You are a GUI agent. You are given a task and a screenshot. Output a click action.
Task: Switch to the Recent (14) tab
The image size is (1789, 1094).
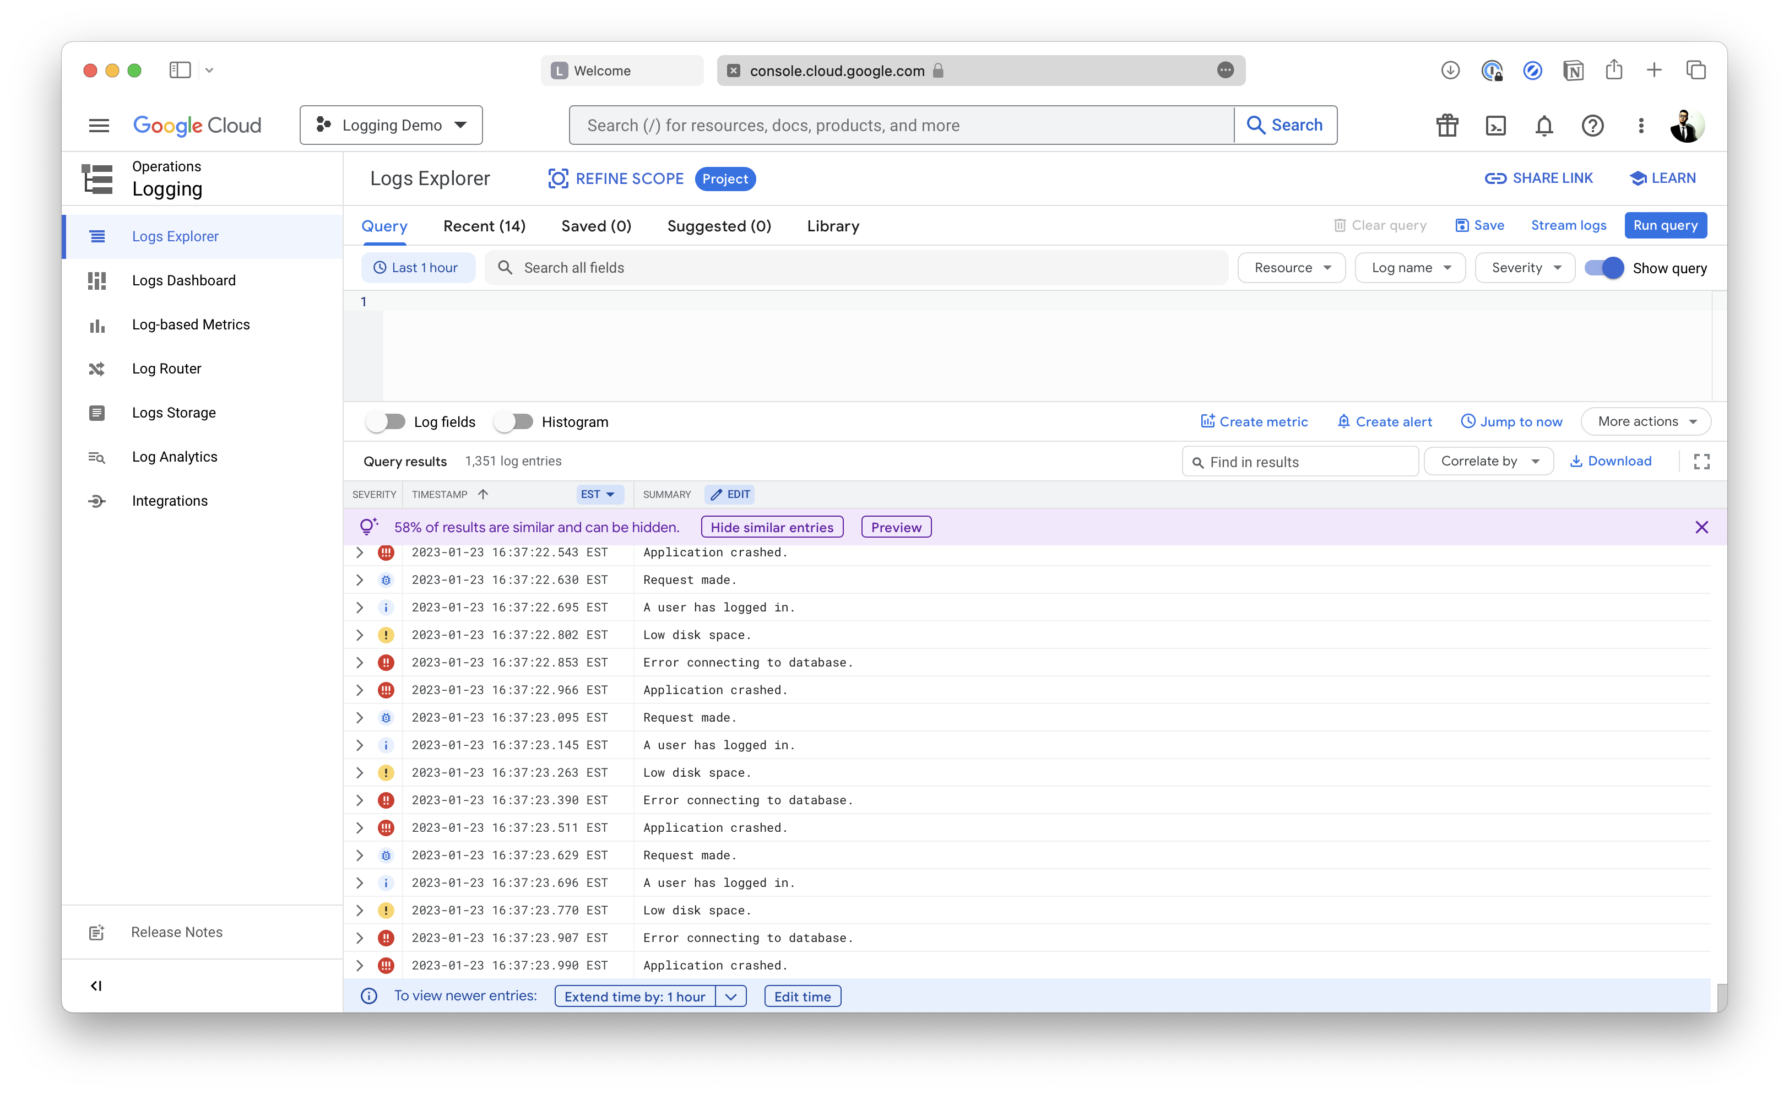click(484, 226)
